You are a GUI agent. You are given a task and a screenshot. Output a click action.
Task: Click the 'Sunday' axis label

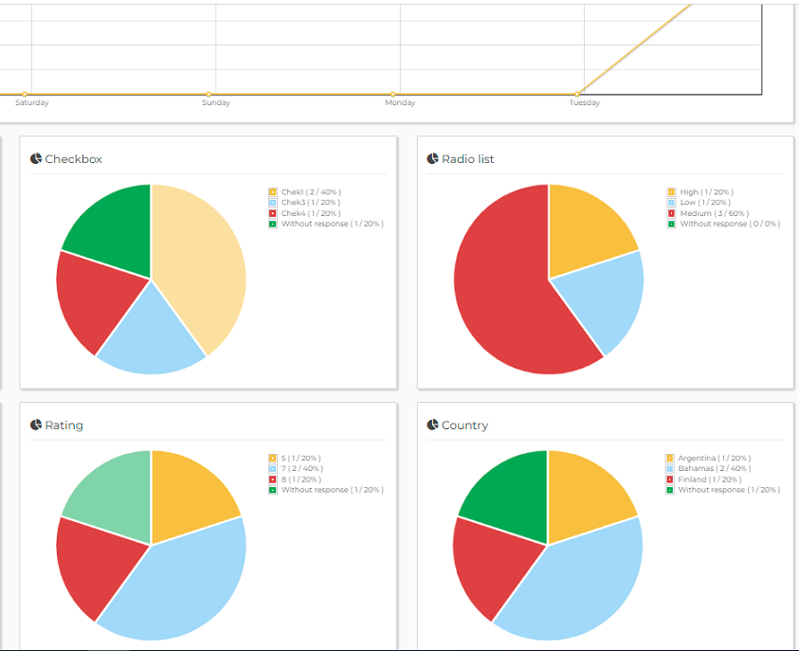[216, 102]
